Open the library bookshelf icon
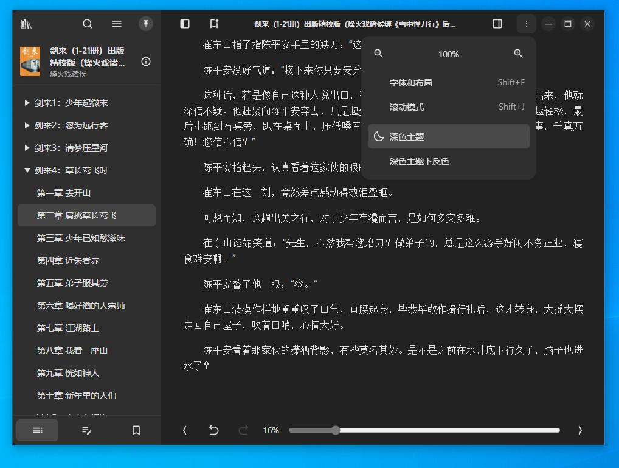The width and height of the screenshot is (619, 468). (x=26, y=24)
